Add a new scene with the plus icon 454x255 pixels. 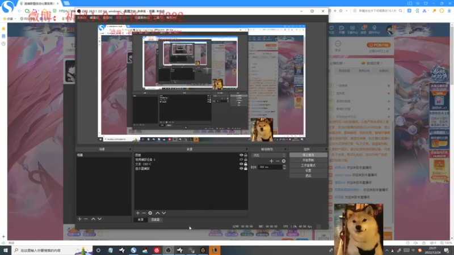(x=79, y=219)
